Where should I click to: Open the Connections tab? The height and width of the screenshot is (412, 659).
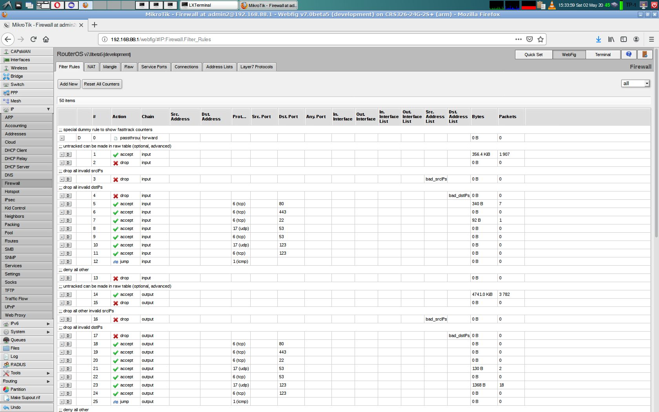point(186,67)
